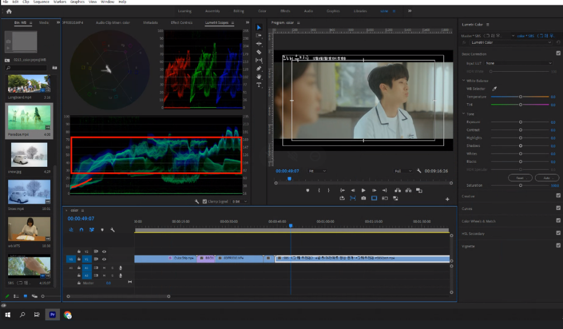
Task: Open the Graphics menu
Action: tap(77, 2)
